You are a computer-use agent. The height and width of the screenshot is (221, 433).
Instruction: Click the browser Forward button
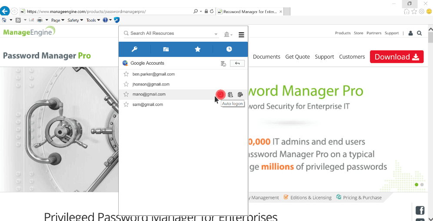14,11
